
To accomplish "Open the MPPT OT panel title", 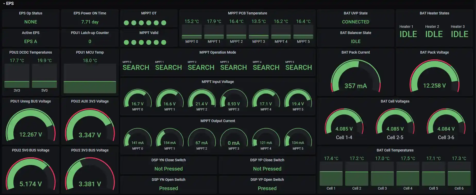I will pyautogui.click(x=149, y=13).
